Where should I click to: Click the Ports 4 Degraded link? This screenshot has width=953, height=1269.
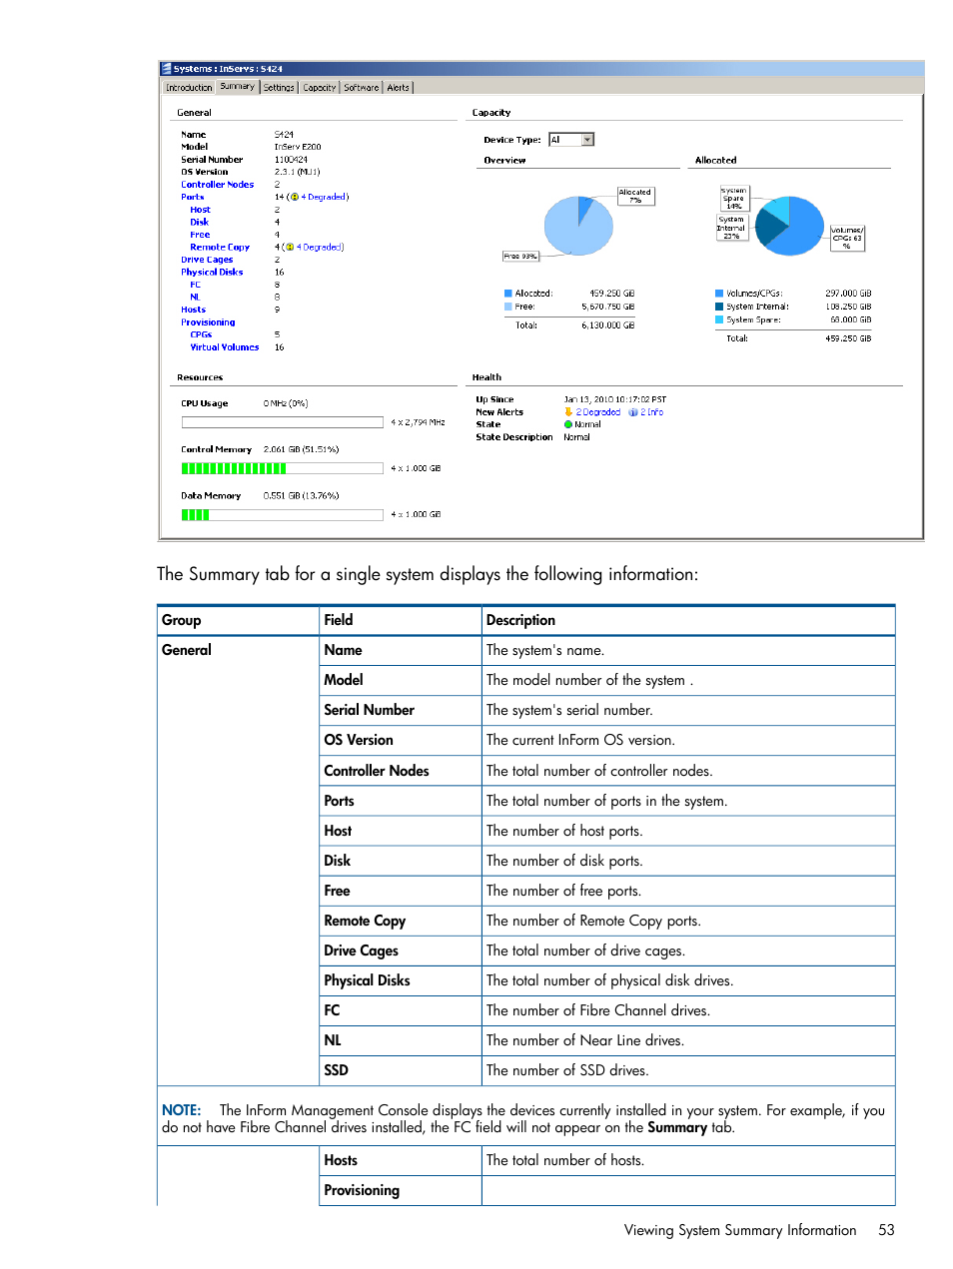tap(325, 198)
